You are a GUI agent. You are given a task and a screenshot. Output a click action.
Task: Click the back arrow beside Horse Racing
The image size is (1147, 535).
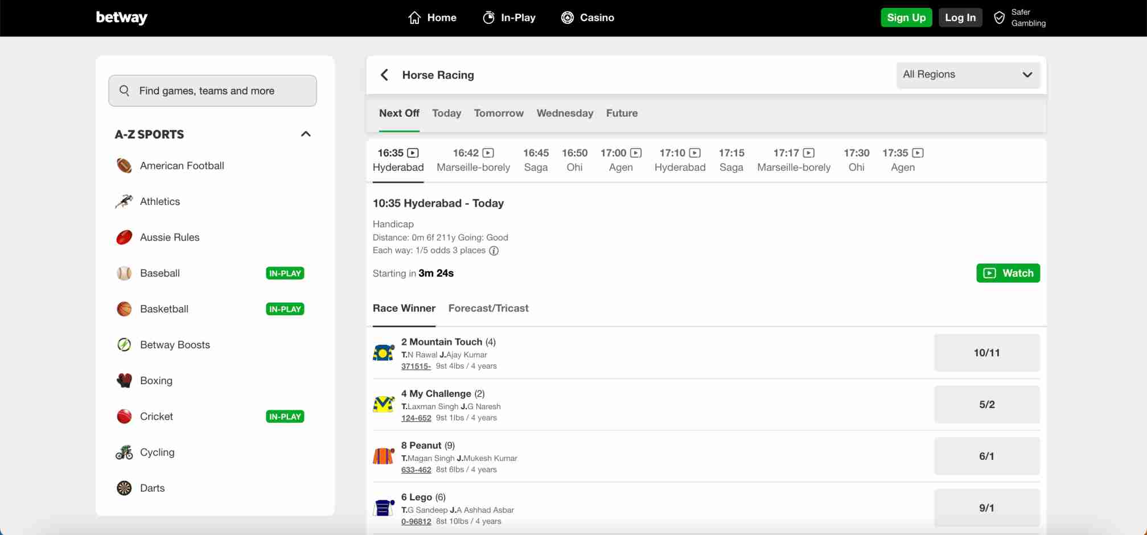(385, 75)
